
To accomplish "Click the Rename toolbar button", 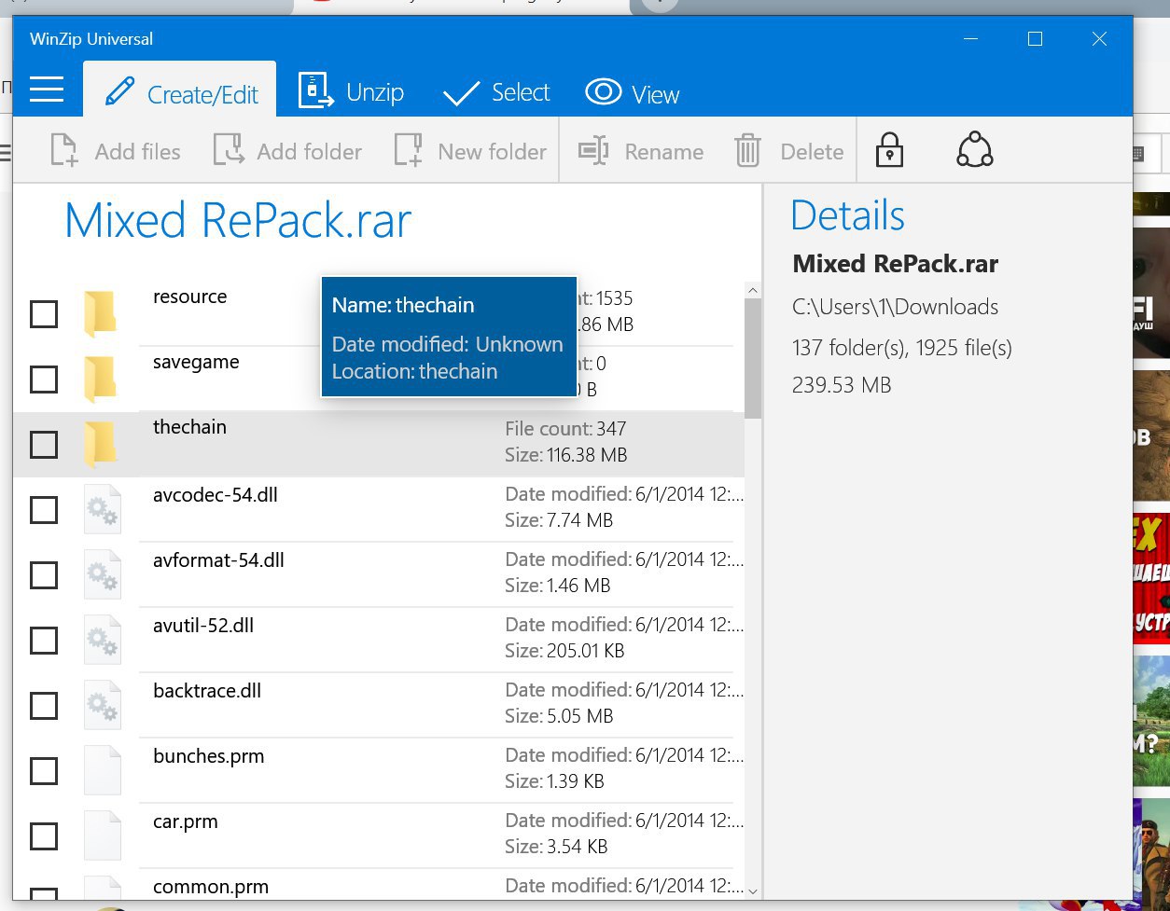I will [641, 151].
